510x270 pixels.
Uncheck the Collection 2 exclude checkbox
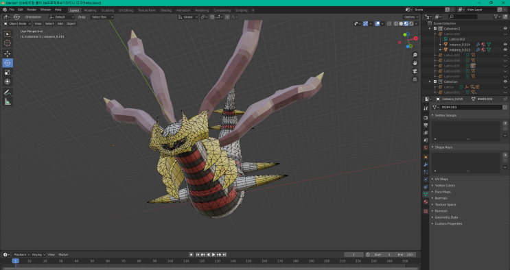(x=435, y=29)
